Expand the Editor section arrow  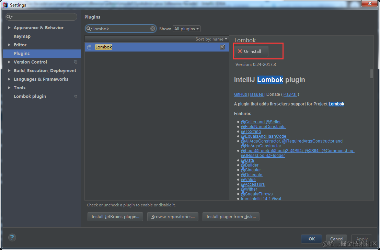(9, 45)
